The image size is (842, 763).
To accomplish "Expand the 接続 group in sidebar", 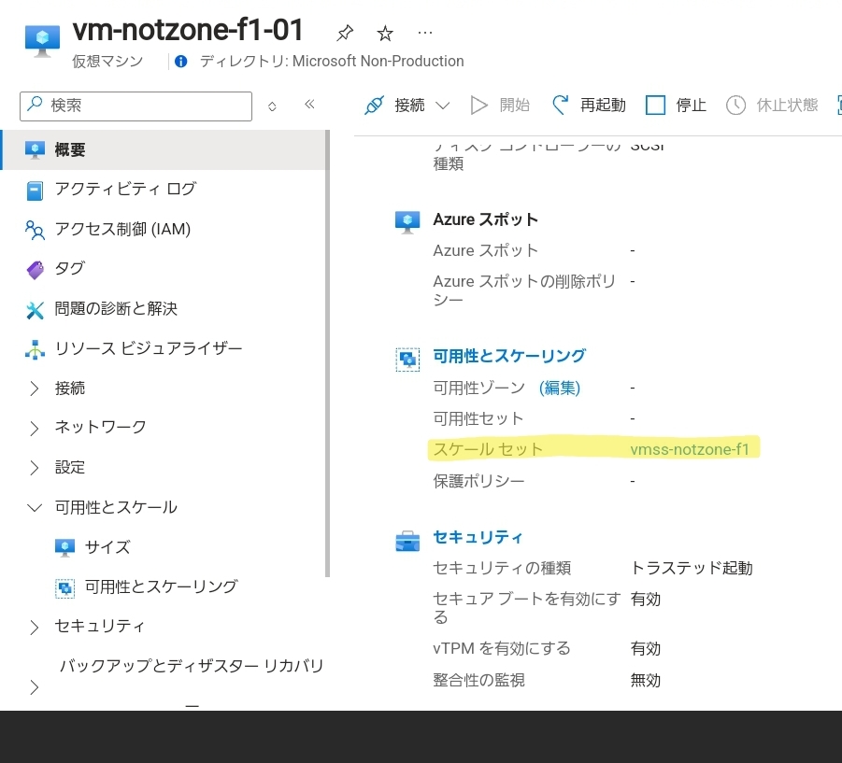I will click(x=35, y=389).
